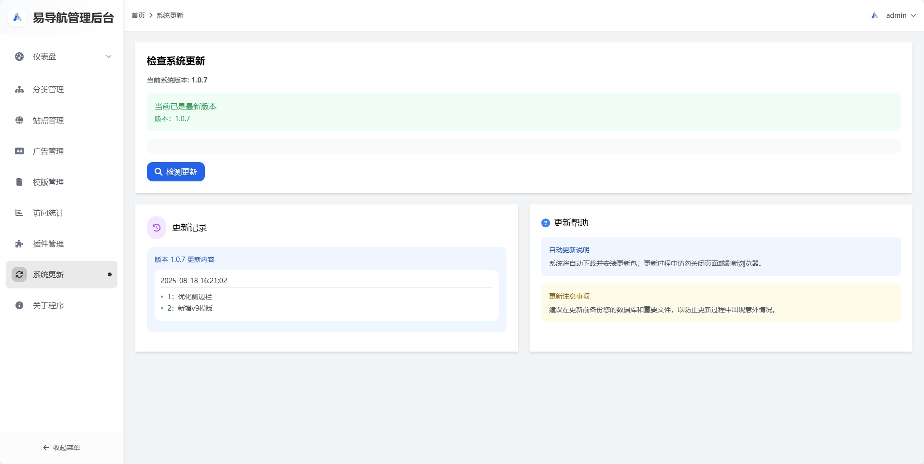
Task: Click the 模版管理 document icon
Action: (19, 182)
